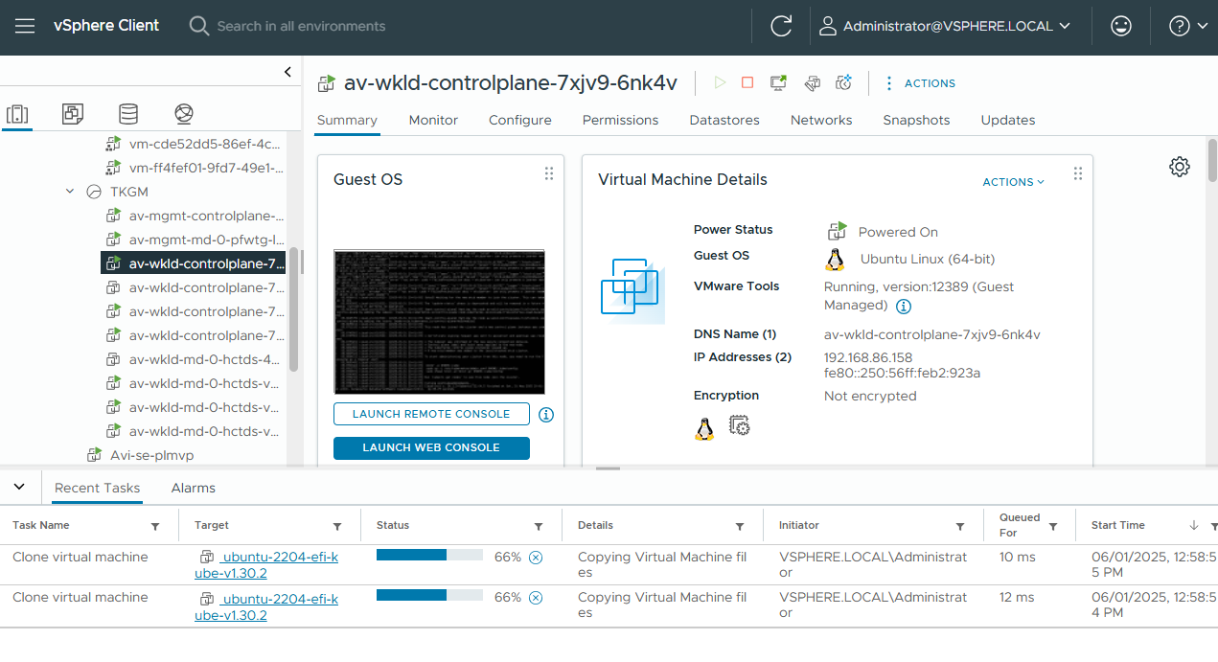Open the Datastores tab
The image size is (1218, 662).
click(724, 121)
